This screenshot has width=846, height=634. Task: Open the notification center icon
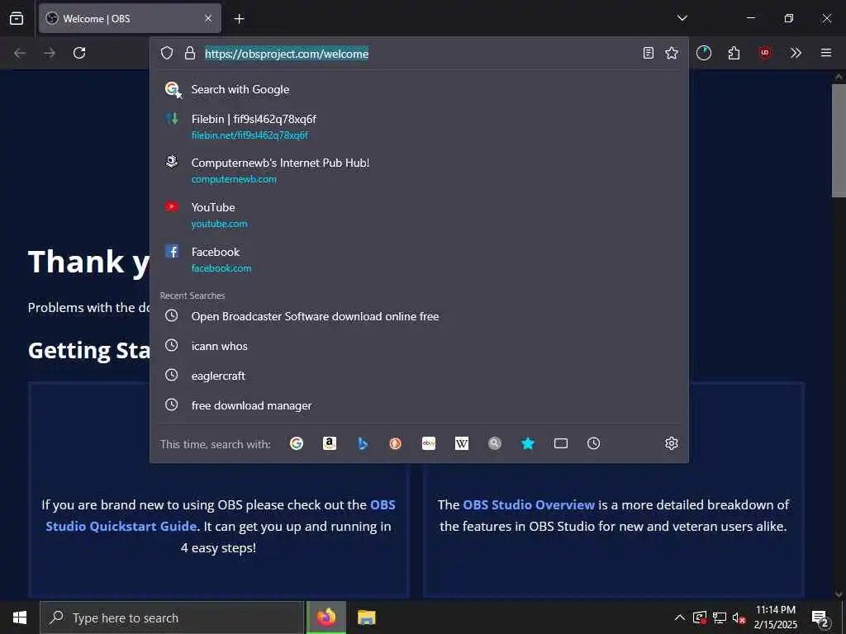click(820, 617)
